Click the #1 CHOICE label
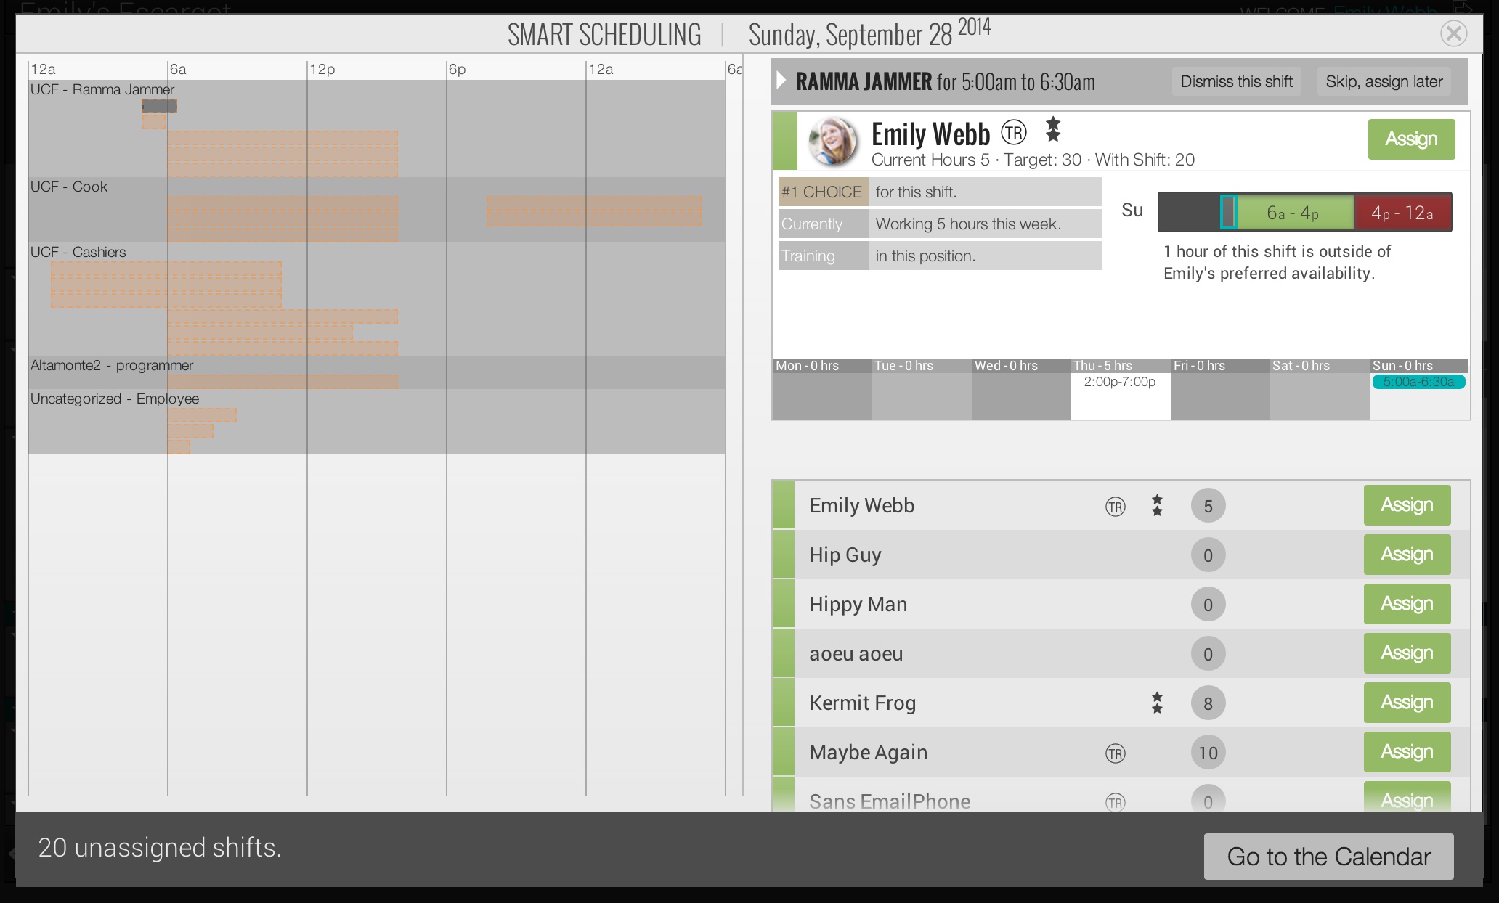 click(x=823, y=192)
